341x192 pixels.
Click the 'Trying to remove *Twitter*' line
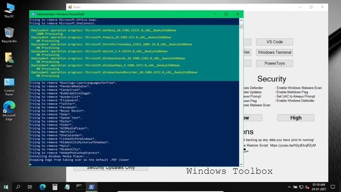[x=53, y=104]
